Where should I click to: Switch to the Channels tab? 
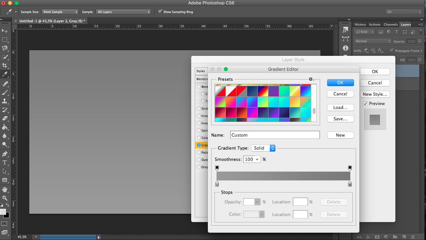tap(390, 25)
